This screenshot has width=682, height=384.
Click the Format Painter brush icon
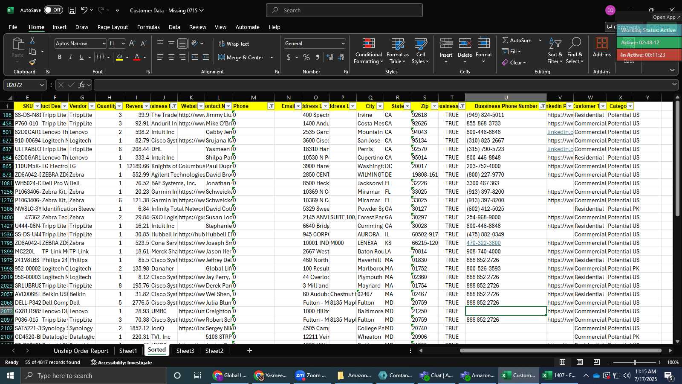click(32, 62)
